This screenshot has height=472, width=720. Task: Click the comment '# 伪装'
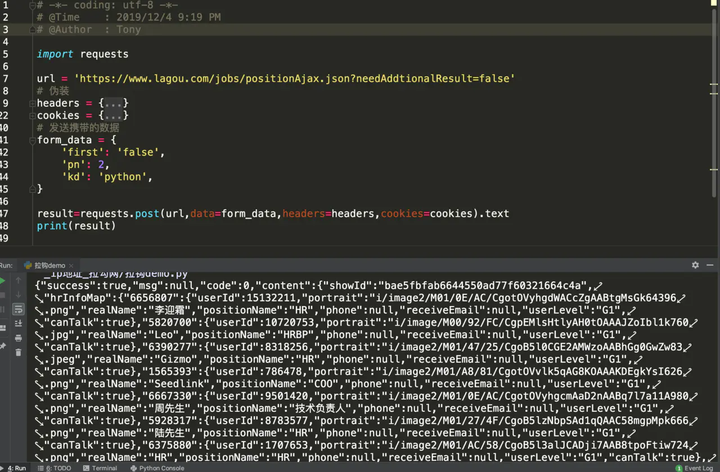coord(53,91)
